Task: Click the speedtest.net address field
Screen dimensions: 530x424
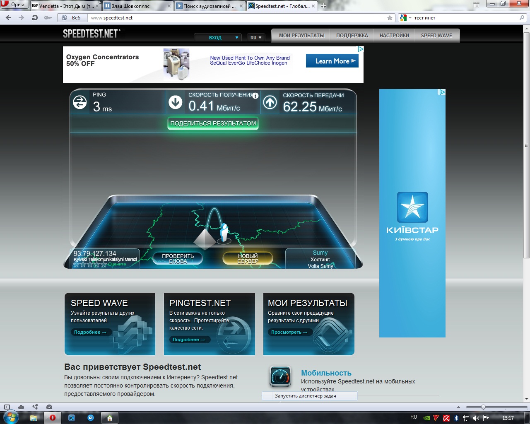Action: [236, 18]
